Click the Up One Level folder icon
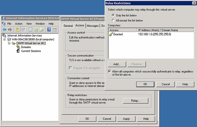 coord(17,29)
